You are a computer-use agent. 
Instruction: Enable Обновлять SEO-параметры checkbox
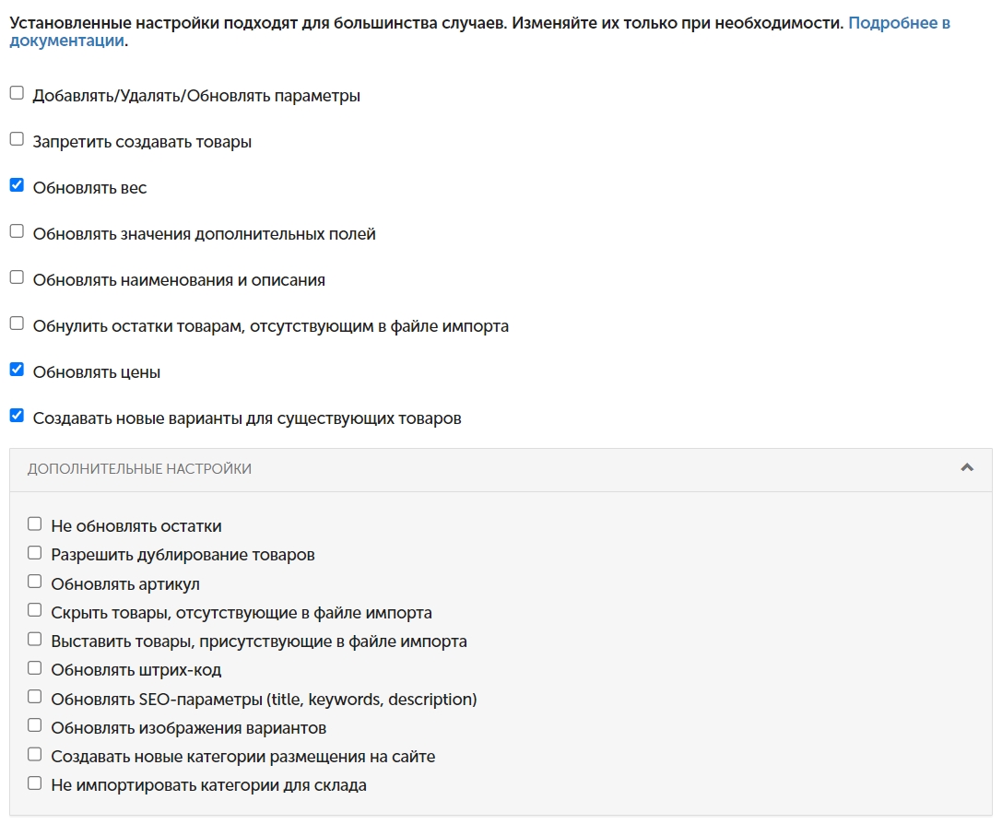pos(34,696)
